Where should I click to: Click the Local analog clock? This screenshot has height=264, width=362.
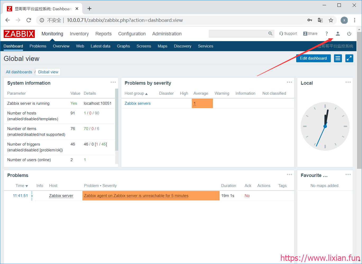(x=325, y=126)
